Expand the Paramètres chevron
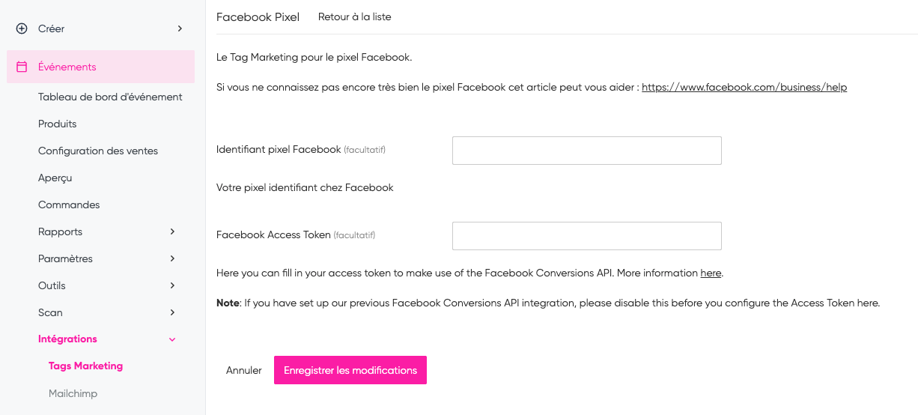The height and width of the screenshot is (415, 918). pyautogui.click(x=172, y=258)
